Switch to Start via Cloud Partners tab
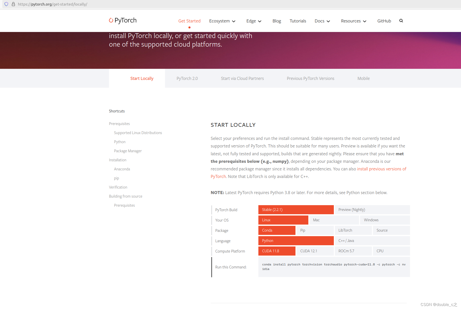This screenshot has width=461, height=309. 242,78
